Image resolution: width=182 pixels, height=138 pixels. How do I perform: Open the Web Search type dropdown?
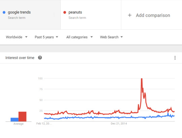coord(111,37)
